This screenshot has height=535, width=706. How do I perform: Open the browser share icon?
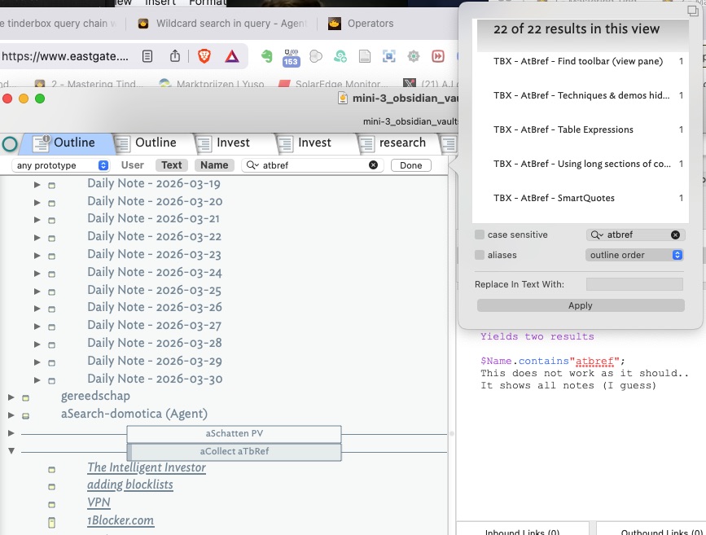pos(175,56)
